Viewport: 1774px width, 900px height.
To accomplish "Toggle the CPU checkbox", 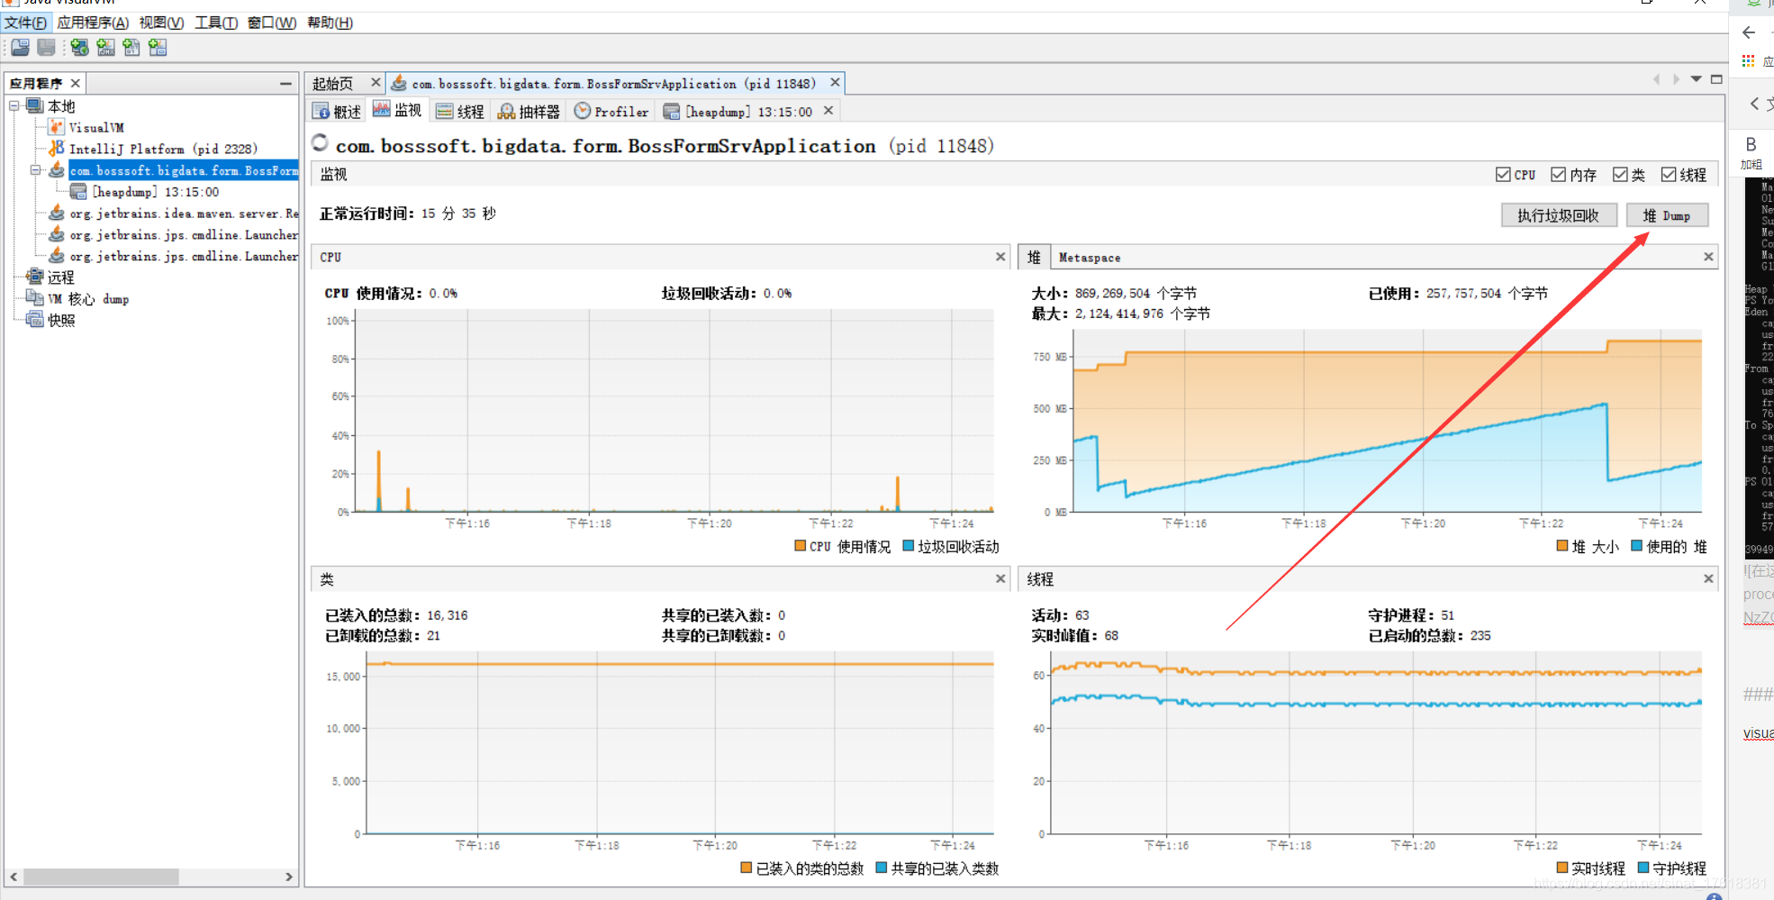I will [x=1503, y=175].
